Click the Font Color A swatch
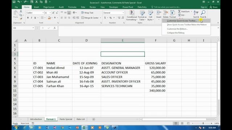Image resolution: width=232 pixels, height=130 pixels. pyautogui.click(x=55, y=18)
